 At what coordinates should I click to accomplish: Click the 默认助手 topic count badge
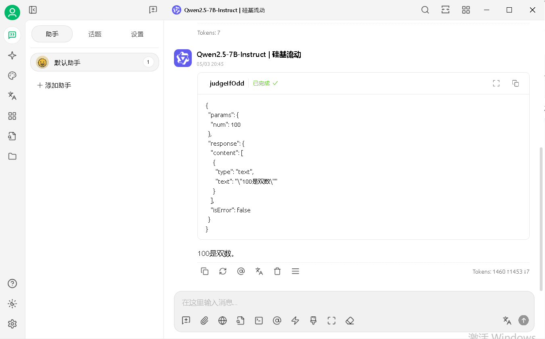[x=148, y=62]
